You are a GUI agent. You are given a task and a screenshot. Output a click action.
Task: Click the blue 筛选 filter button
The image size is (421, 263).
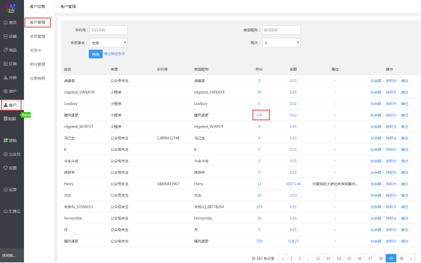[95, 54]
